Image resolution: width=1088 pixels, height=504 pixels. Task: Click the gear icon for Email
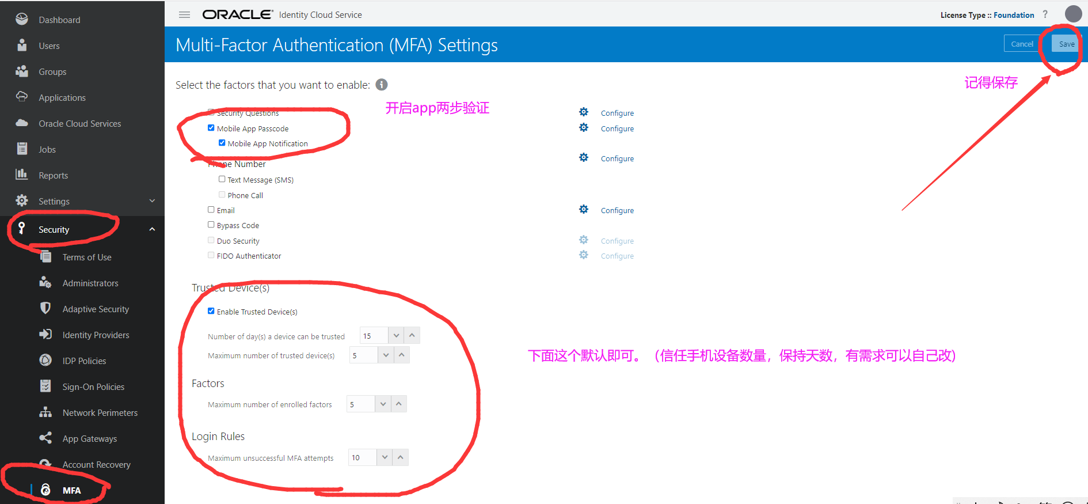(584, 209)
